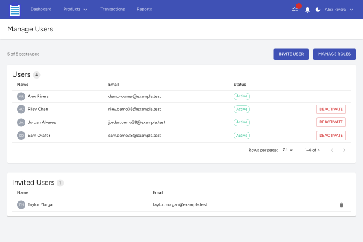Image resolution: width=363 pixels, height=242 pixels.
Task: Click the name Taylor Morgan
Action: pos(41,204)
